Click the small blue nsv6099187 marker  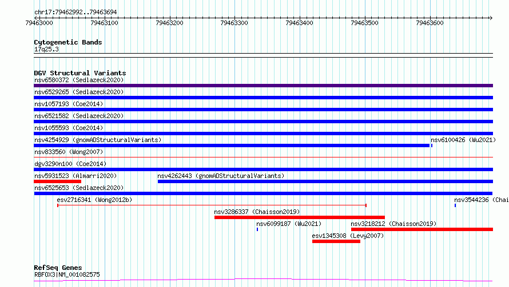tap(257, 229)
